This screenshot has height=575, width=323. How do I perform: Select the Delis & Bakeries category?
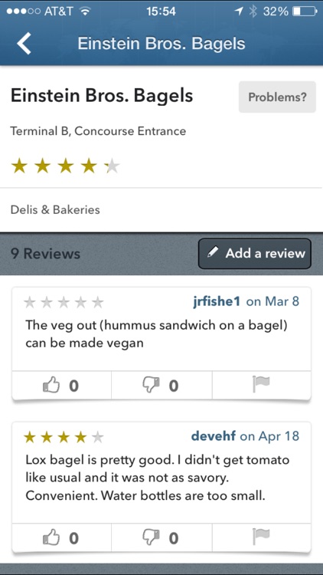55,210
